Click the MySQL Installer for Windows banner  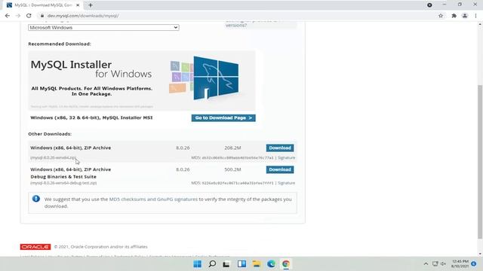pyautogui.click(x=142, y=81)
